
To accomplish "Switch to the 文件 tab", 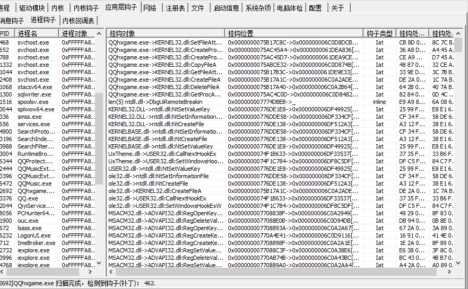I will tap(197, 8).
